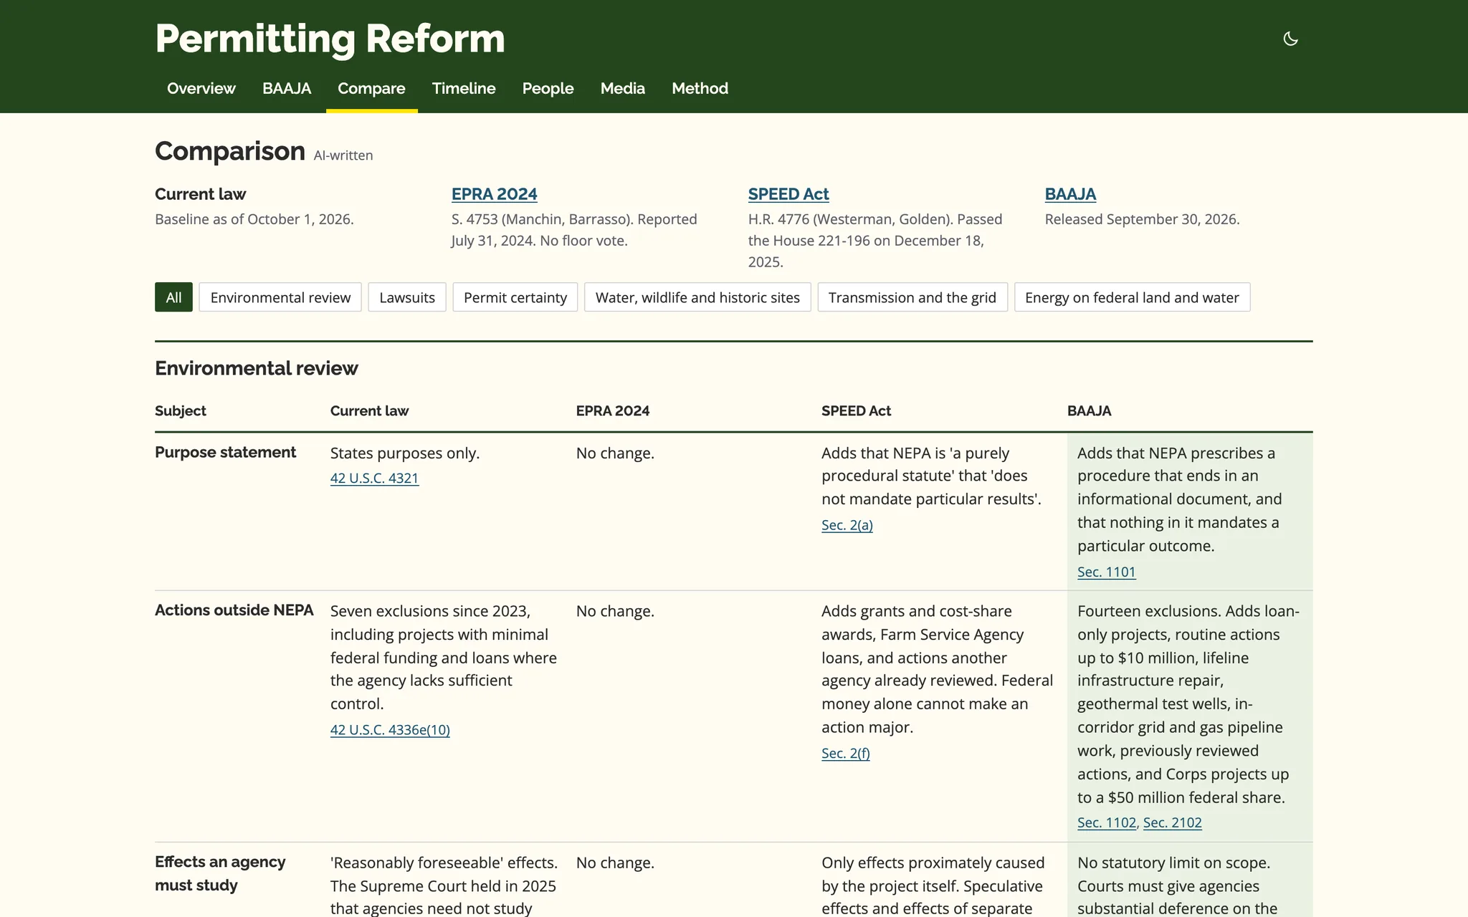Open the 42 U.S.C. 4336e(10) citation

pos(390,730)
